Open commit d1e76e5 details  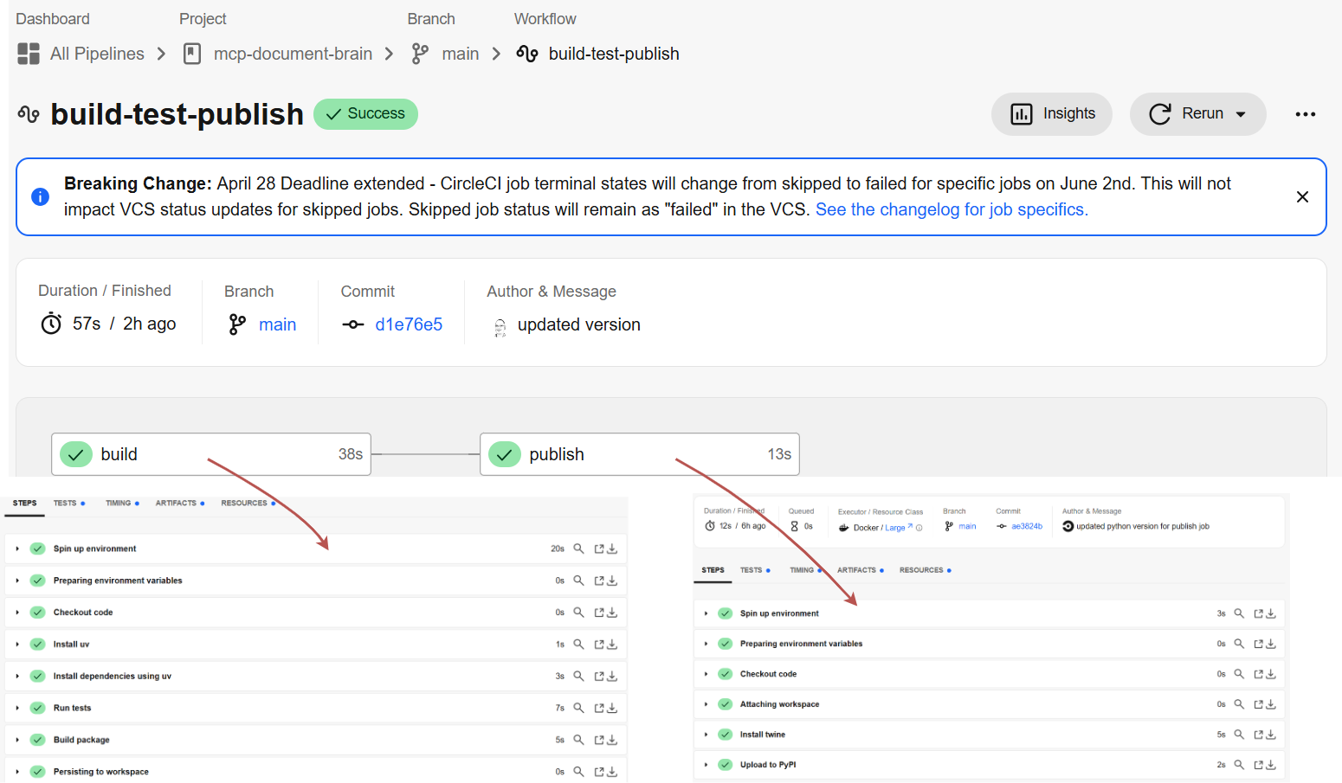[x=408, y=324]
